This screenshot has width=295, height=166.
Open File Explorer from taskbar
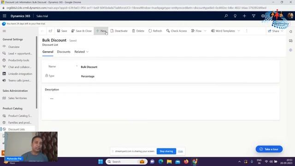[x=169, y=162]
